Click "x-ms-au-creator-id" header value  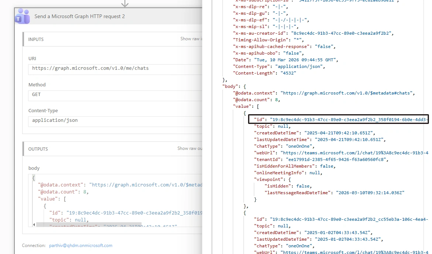[341, 33]
